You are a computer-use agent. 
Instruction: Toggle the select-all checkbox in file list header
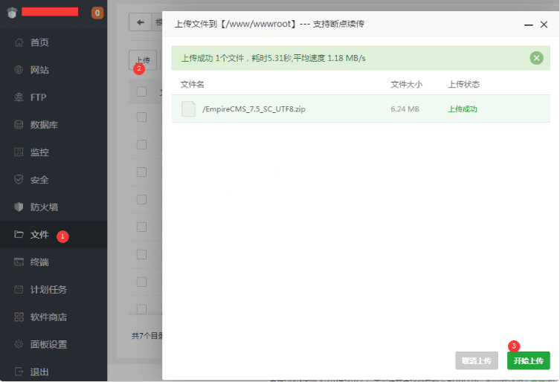tap(141, 92)
